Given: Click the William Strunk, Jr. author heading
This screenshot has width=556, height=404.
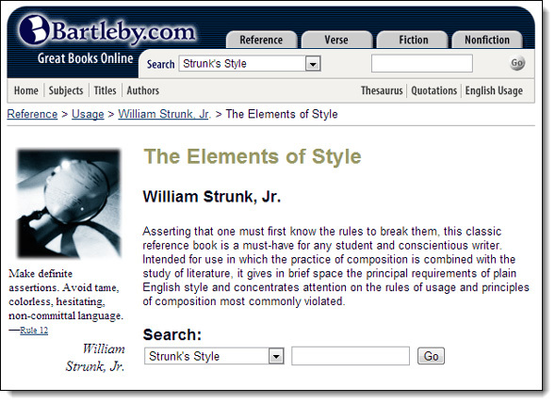Looking at the screenshot, I should point(212,196).
